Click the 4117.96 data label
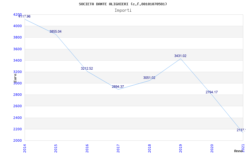The width and height of the screenshot is (246, 154). click(x=25, y=16)
